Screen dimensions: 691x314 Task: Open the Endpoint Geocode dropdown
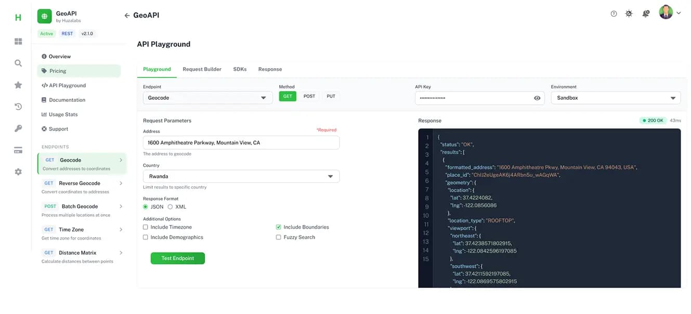pos(207,98)
